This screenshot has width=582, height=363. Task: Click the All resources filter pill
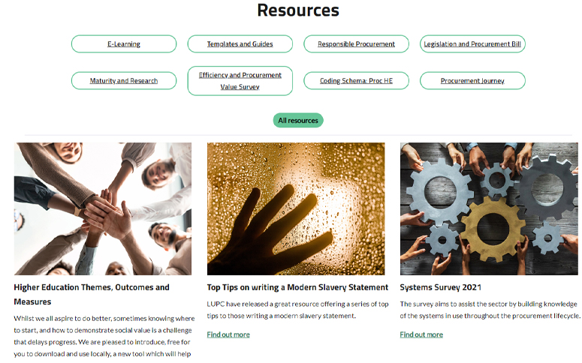298,120
